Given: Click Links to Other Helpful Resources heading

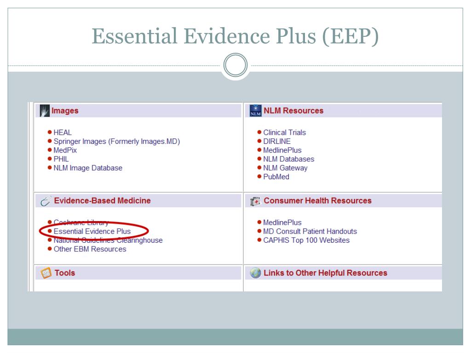Looking at the screenshot, I should tap(326, 273).
